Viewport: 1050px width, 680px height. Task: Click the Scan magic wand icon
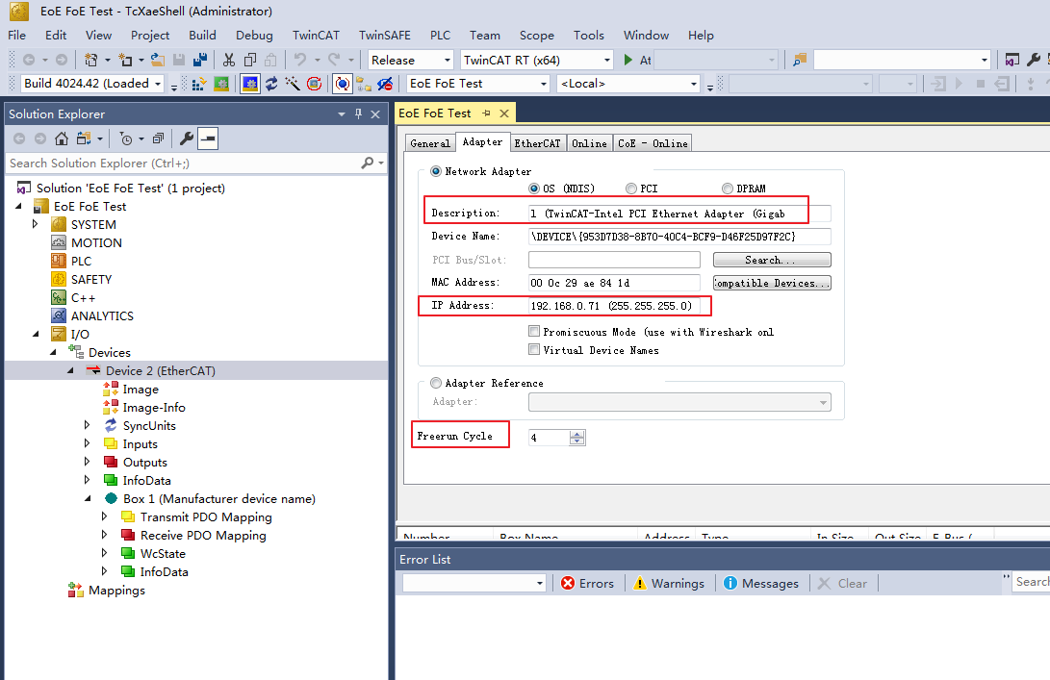[292, 84]
